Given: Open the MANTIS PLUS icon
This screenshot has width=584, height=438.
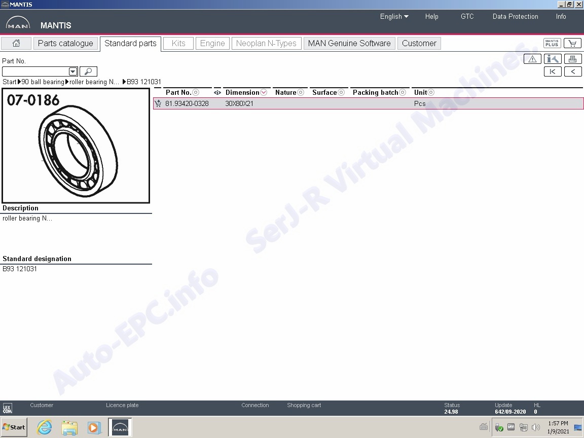Looking at the screenshot, I should (x=552, y=43).
